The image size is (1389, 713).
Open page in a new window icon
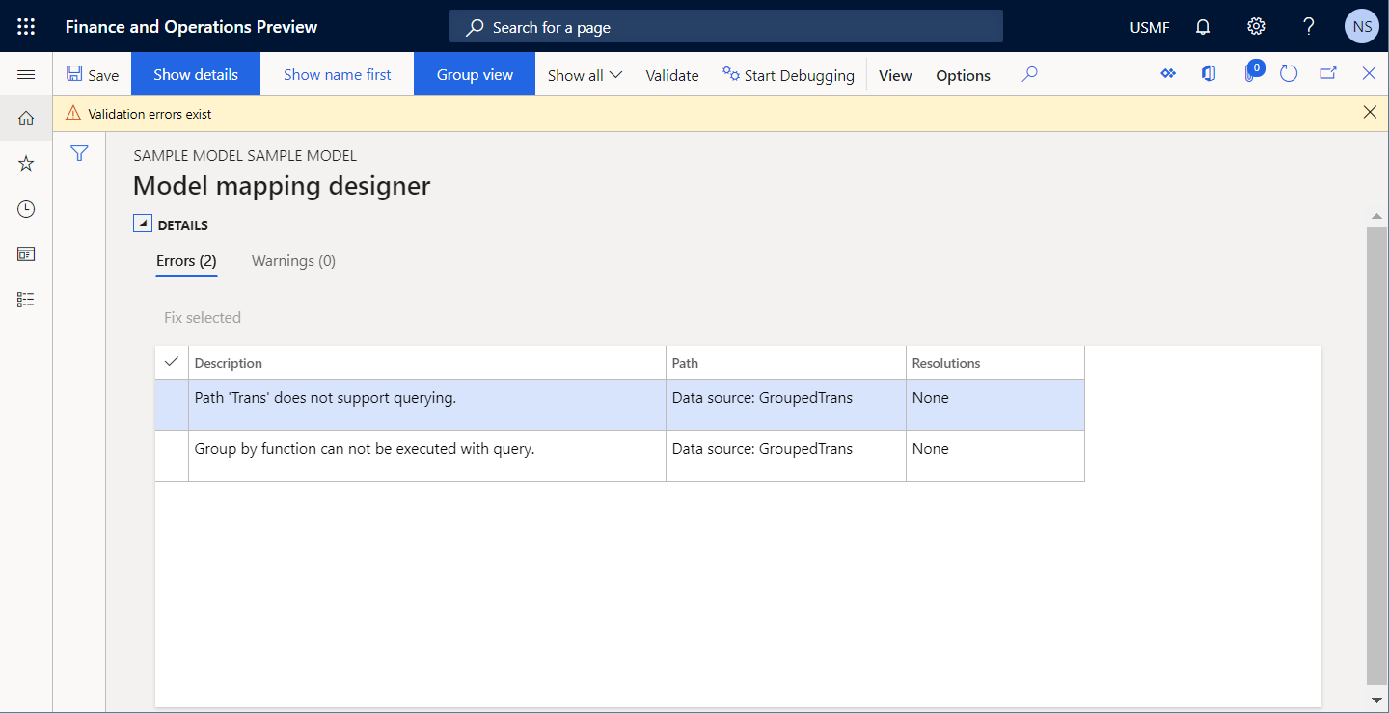(1328, 73)
